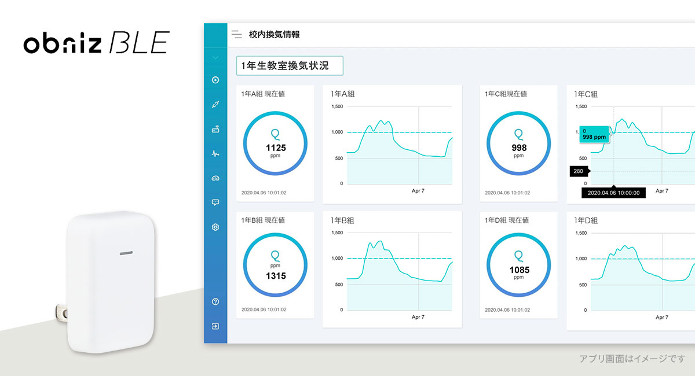Click the Apr 7 label on 1年B組 chart
695x376 pixels.
(x=418, y=317)
